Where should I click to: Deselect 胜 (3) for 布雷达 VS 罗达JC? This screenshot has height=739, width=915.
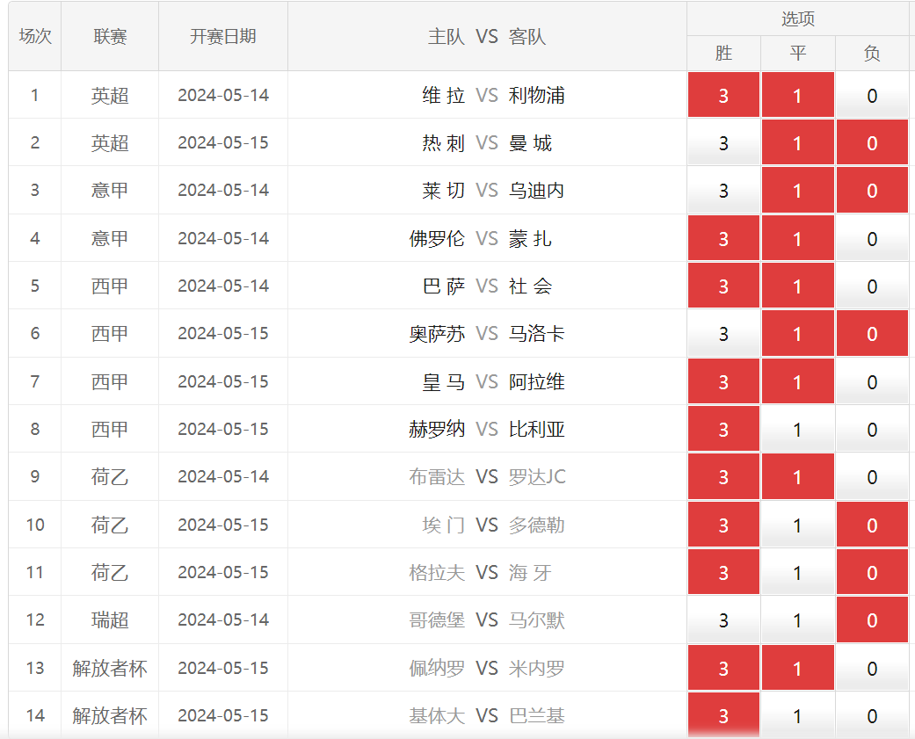click(x=723, y=476)
